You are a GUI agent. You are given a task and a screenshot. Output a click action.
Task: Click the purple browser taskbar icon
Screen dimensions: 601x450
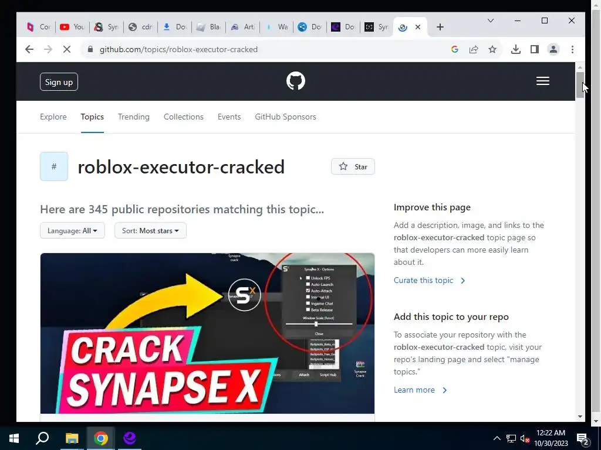pos(130,438)
